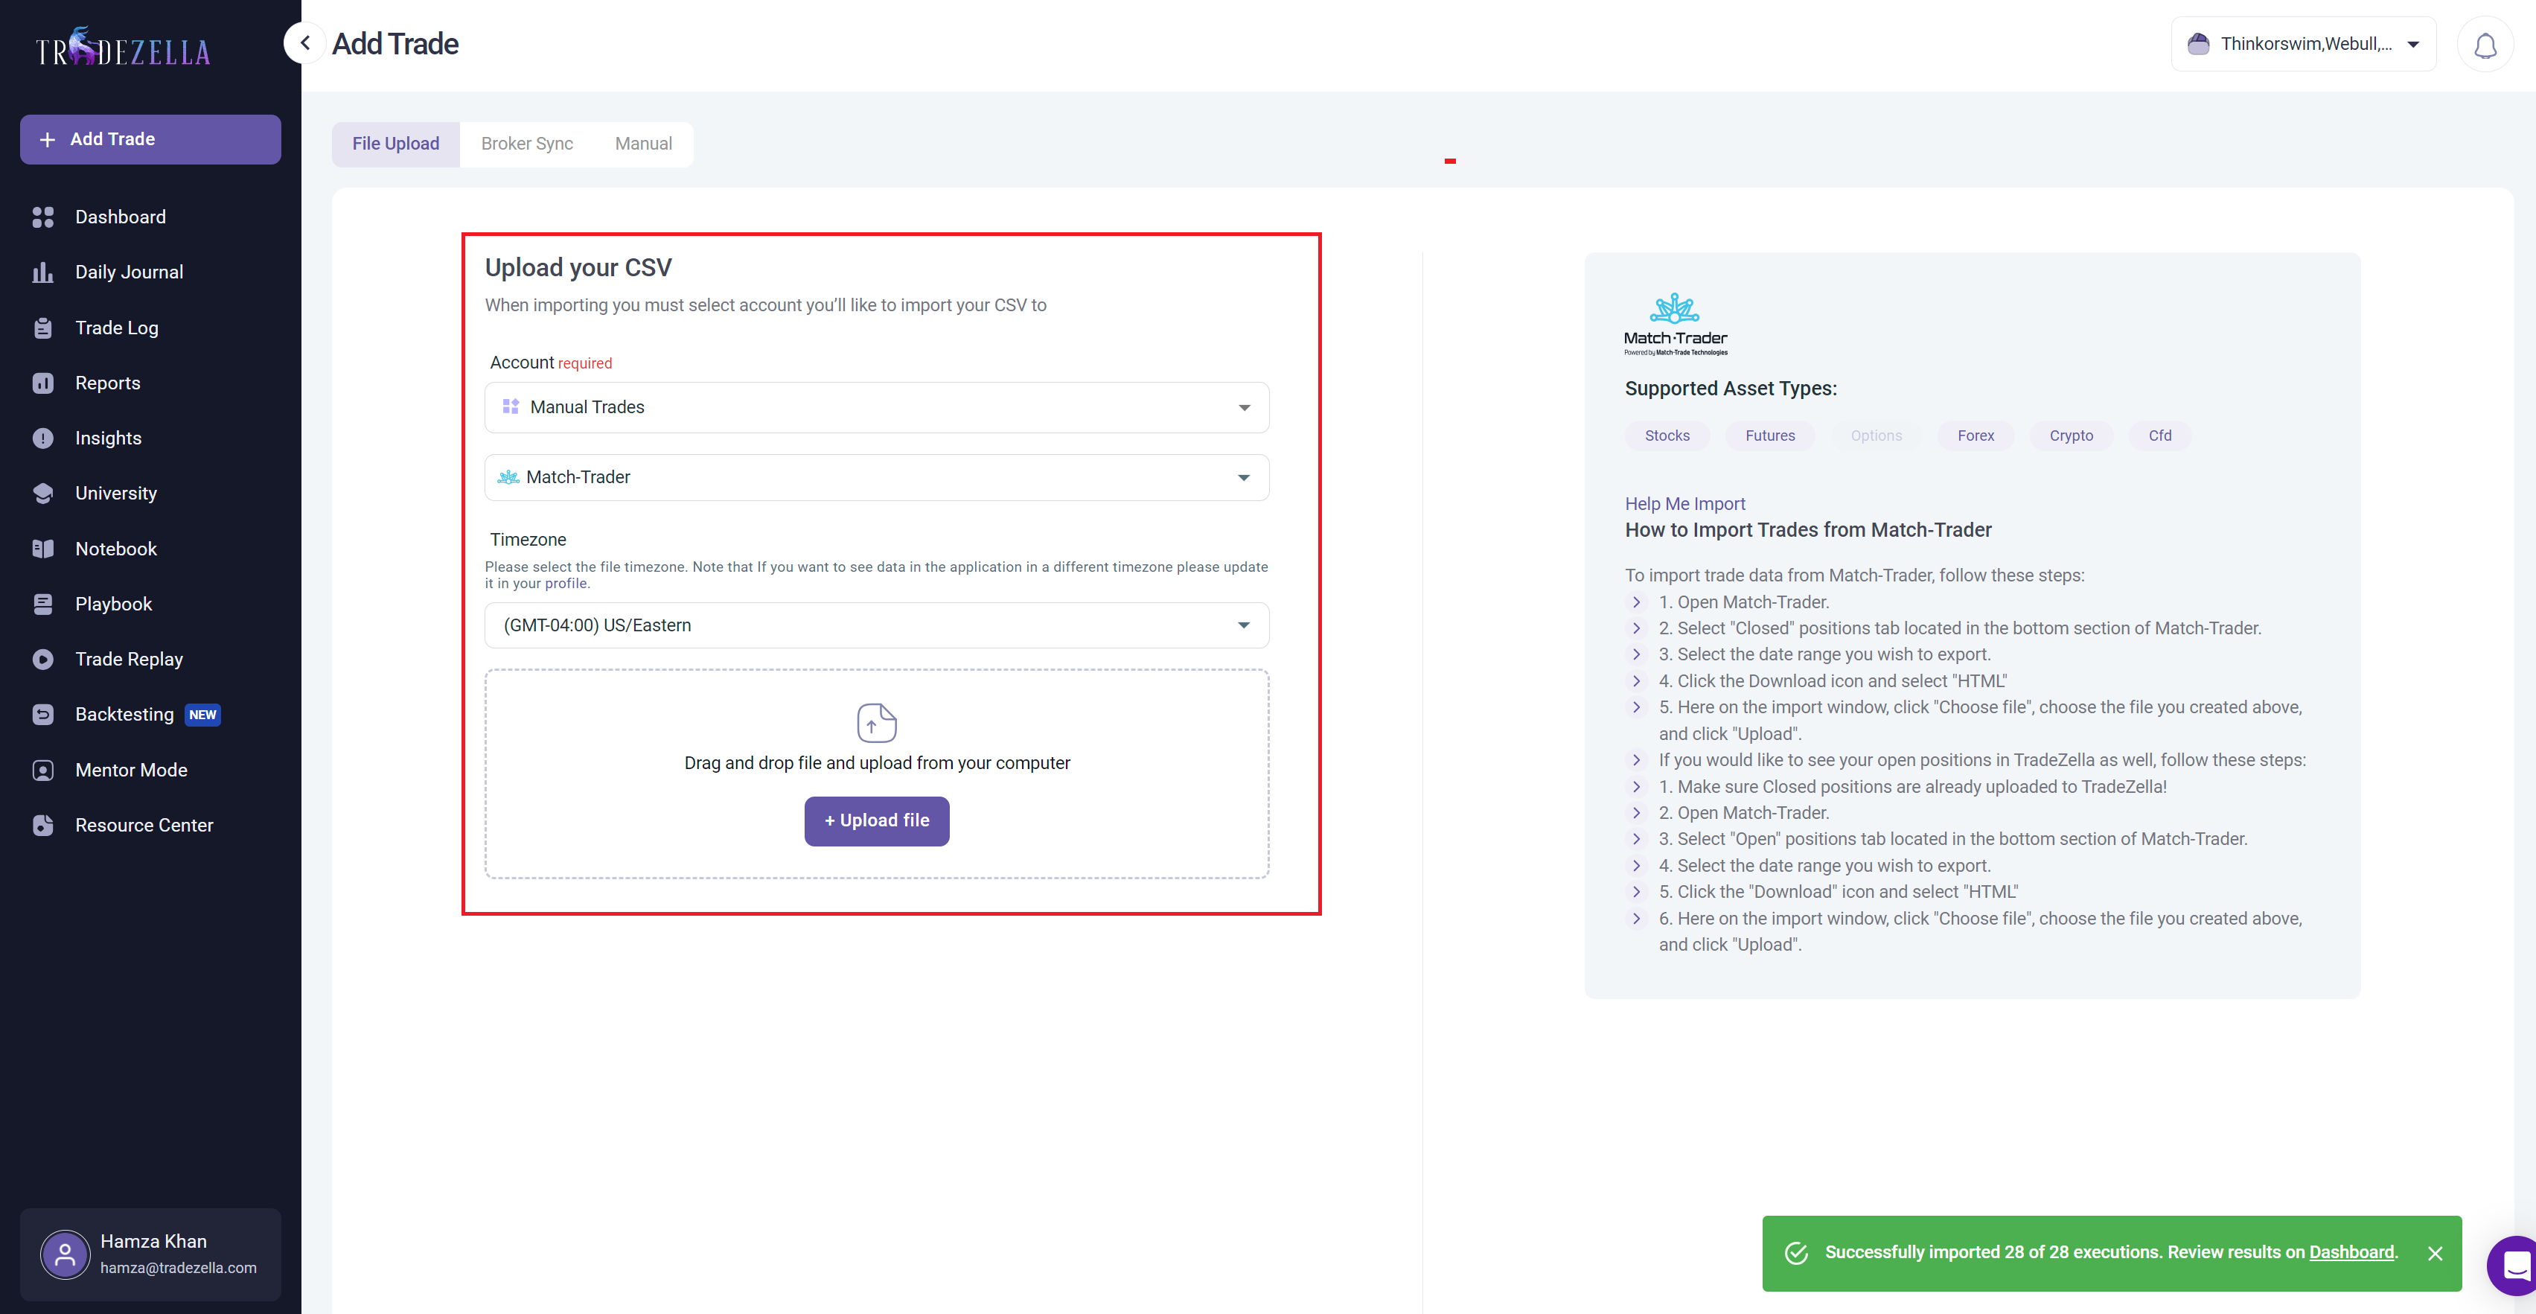This screenshot has height=1314, width=2536.
Task: Open the Thinkorswim,Webull accounts selector
Action: coord(2303,45)
